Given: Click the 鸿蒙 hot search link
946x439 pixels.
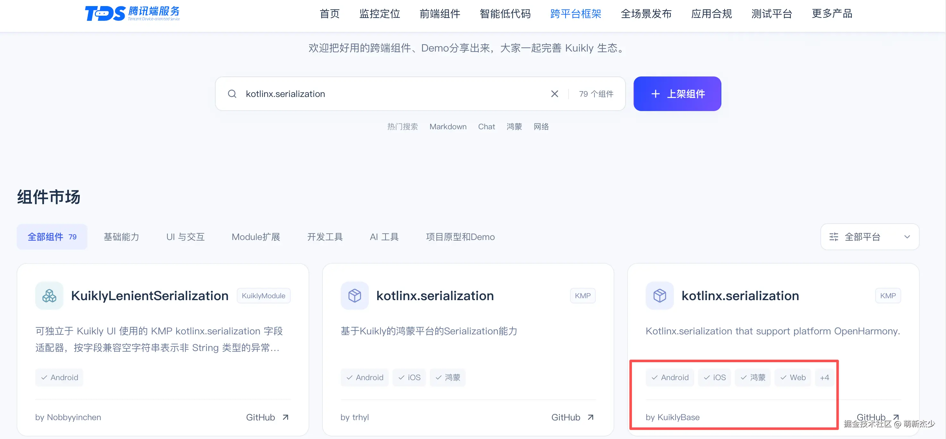Looking at the screenshot, I should (514, 126).
